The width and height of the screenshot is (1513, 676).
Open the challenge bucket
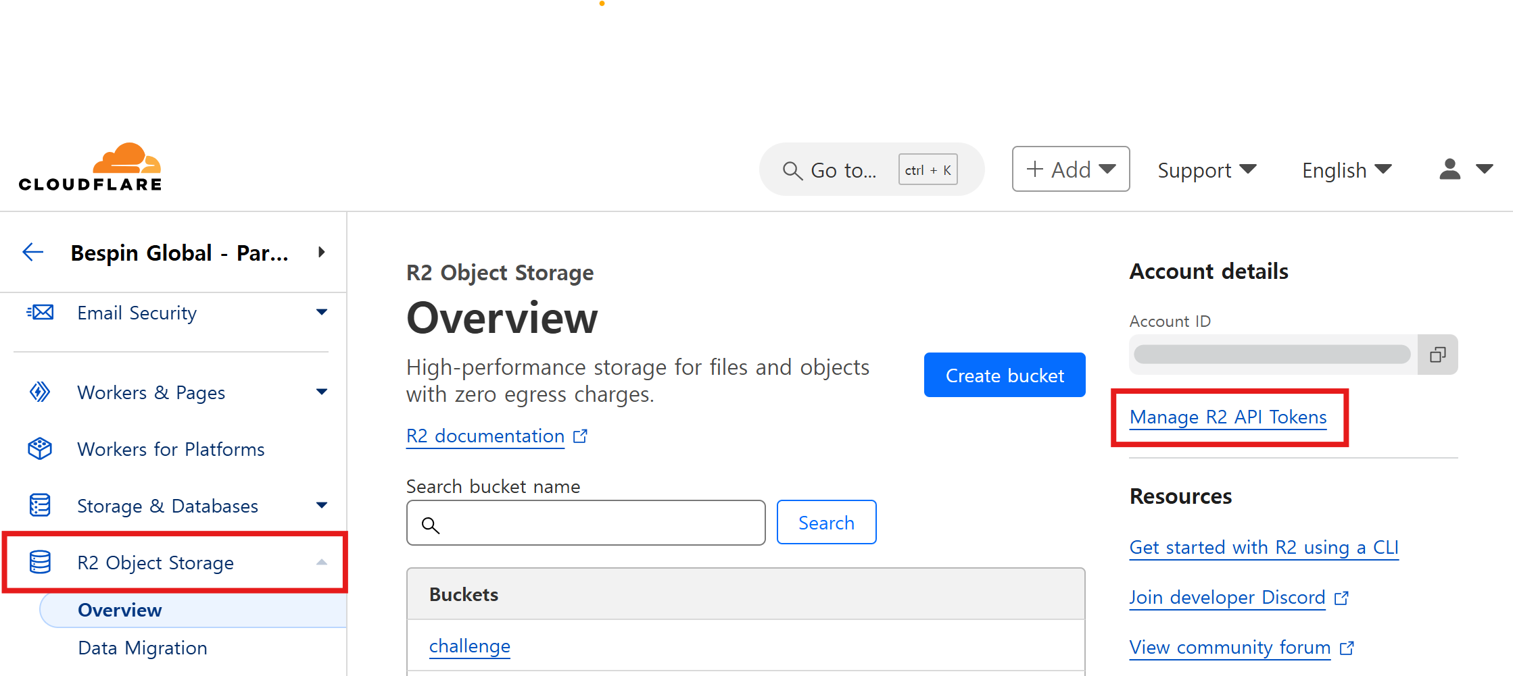(x=469, y=646)
